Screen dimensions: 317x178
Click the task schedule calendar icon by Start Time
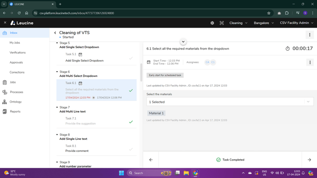tap(148, 62)
